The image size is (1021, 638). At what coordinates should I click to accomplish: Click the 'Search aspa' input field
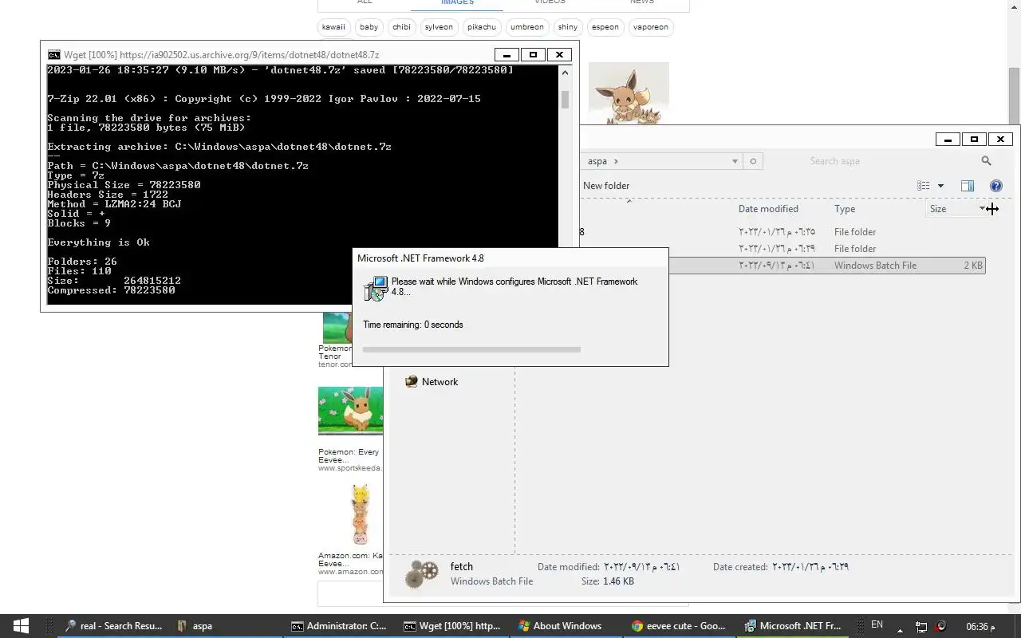point(889,161)
